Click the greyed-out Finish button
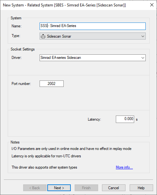 pyautogui.click(x=86, y=188)
